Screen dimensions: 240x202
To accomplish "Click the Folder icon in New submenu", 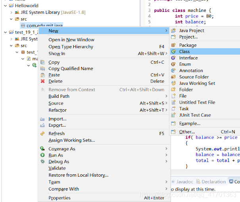I will (x=173, y=90).
